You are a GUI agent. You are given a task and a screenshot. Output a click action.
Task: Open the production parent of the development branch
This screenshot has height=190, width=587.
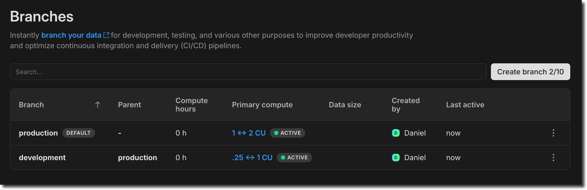(x=137, y=158)
